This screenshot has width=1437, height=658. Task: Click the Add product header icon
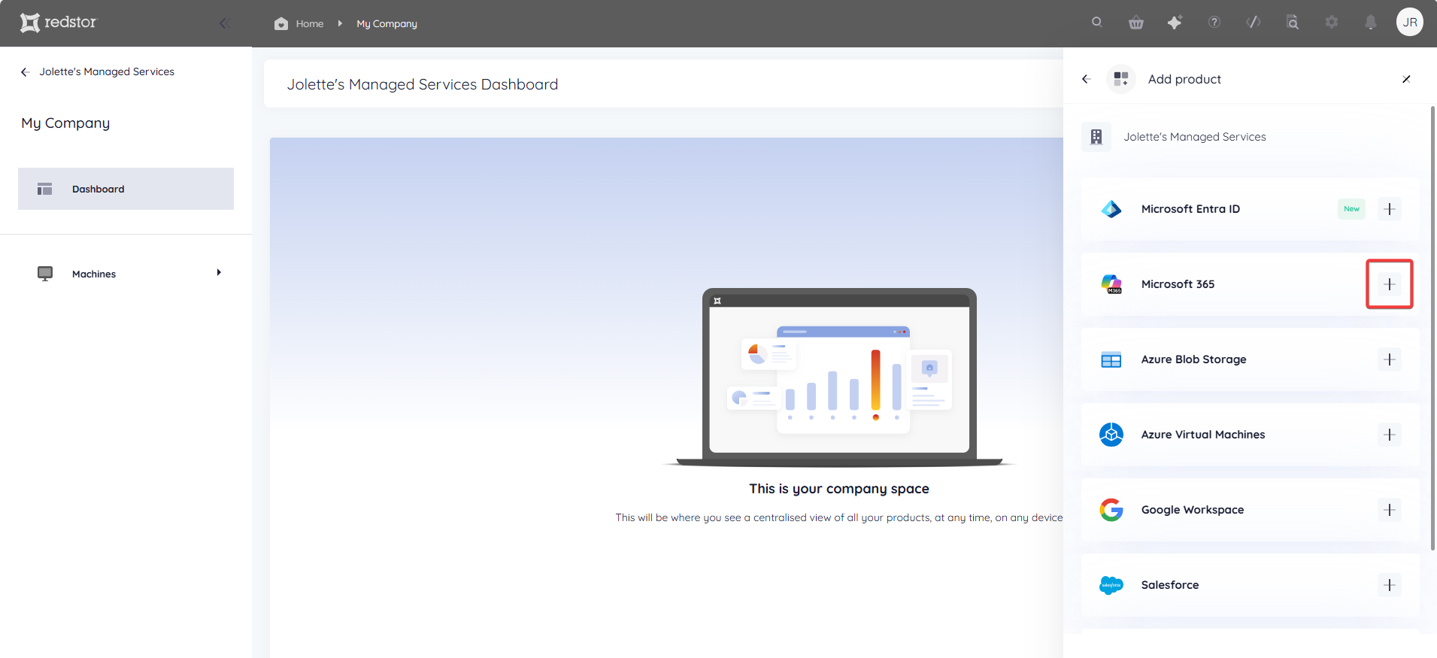1120,79
